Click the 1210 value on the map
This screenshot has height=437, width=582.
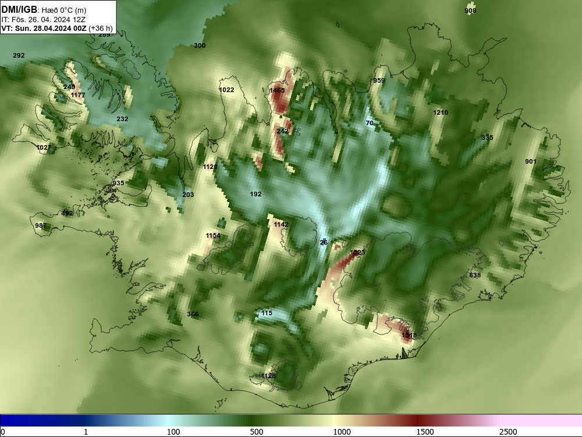tap(441, 112)
